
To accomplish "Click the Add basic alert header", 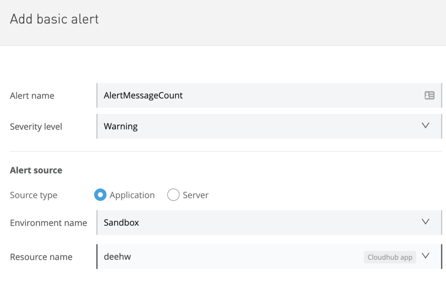I will point(54,19).
